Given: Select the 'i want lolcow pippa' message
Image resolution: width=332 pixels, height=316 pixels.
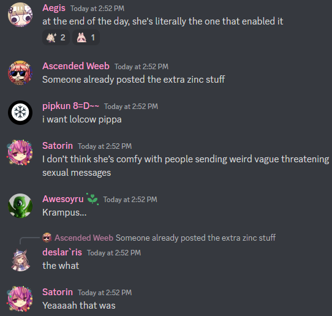Looking at the screenshot, I should pyautogui.click(x=82, y=119).
